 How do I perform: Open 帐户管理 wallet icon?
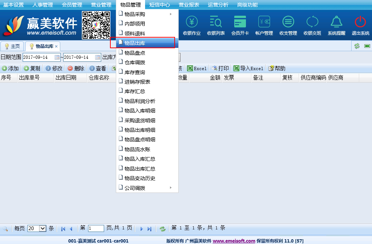coord(264,23)
